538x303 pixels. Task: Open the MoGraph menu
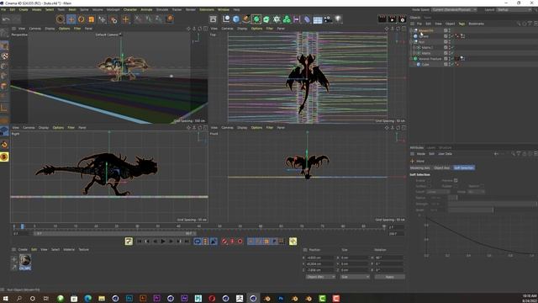tap(113, 9)
